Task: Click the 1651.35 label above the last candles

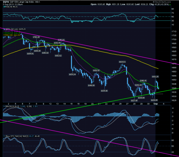Action: pos(155,77)
